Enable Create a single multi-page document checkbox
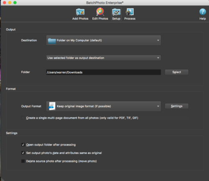 (x=23, y=118)
